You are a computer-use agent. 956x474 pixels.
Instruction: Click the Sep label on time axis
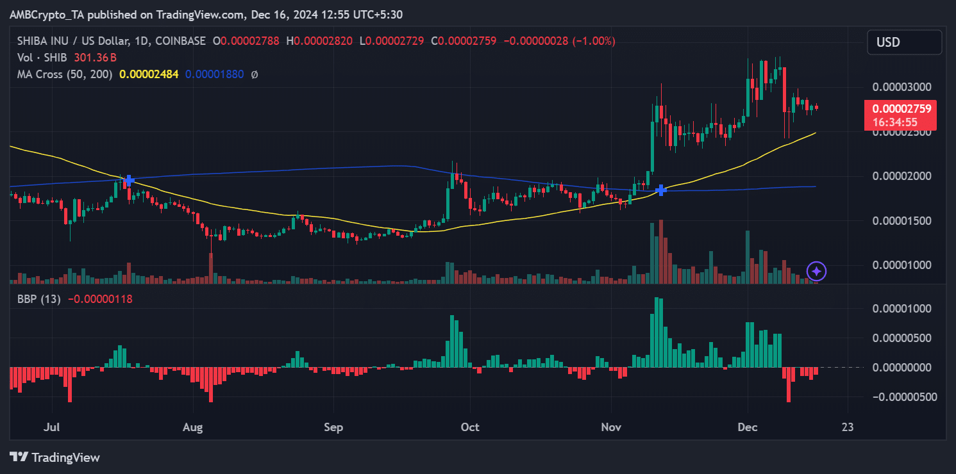(333, 427)
